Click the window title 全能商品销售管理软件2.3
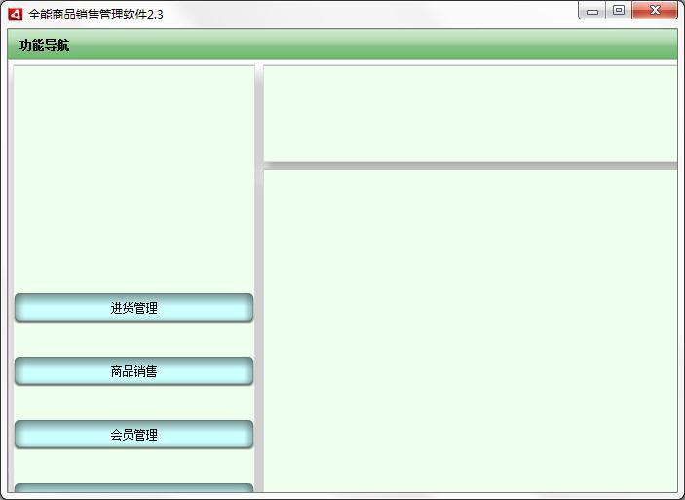The width and height of the screenshot is (685, 500). (x=95, y=14)
